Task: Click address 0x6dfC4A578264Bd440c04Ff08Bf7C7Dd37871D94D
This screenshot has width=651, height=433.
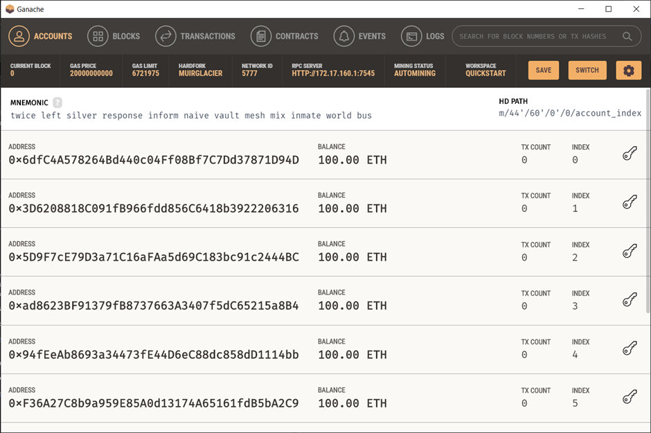Action: [154, 160]
